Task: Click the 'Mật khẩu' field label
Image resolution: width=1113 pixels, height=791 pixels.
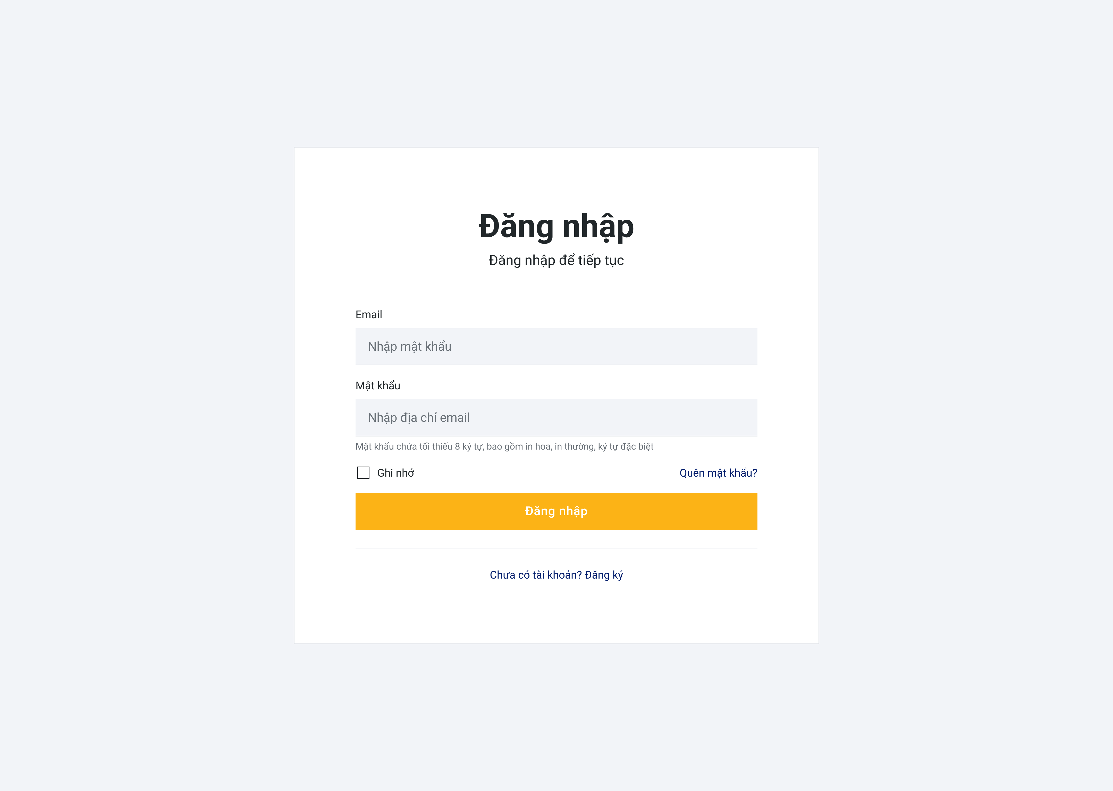Action: point(378,386)
